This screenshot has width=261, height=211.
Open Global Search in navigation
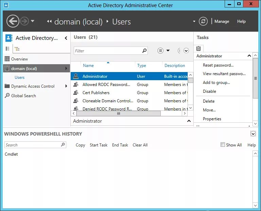click(x=23, y=96)
